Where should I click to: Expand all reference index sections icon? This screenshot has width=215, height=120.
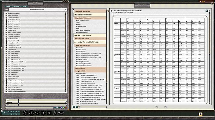click(74, 107)
